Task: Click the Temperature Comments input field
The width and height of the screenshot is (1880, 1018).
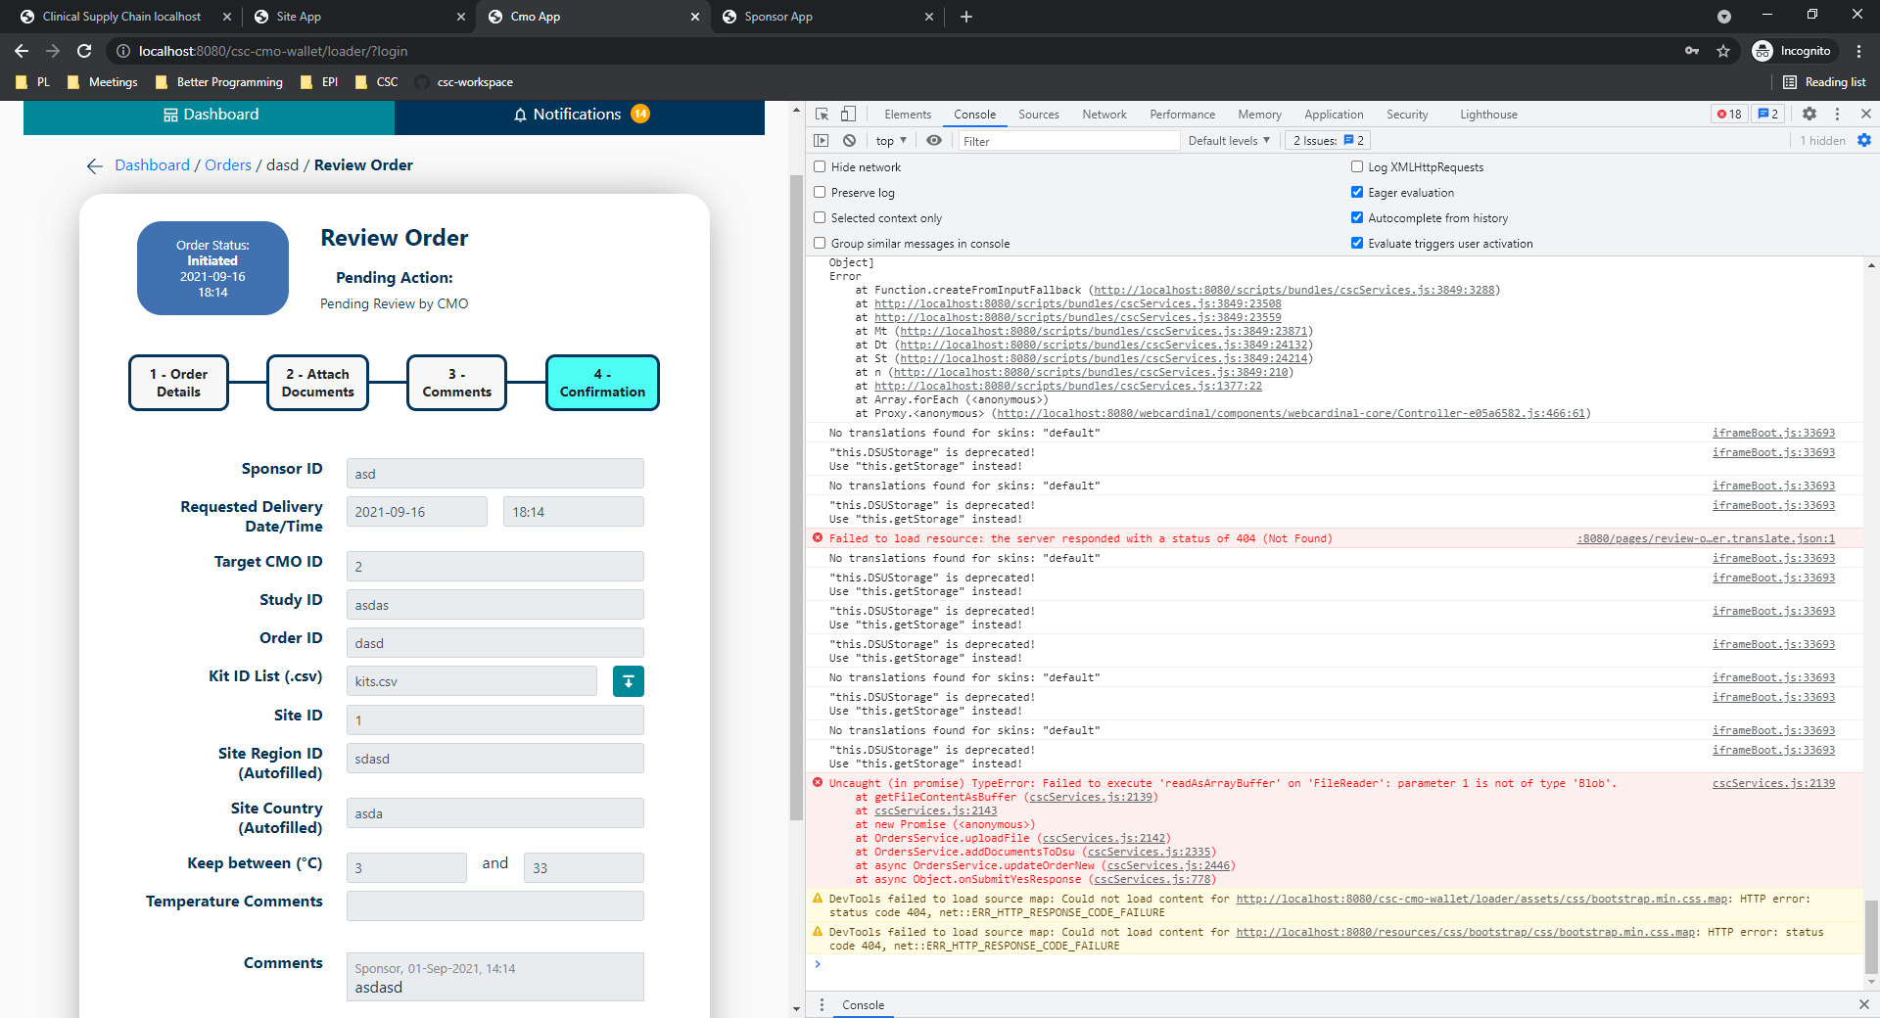Action: click(494, 904)
